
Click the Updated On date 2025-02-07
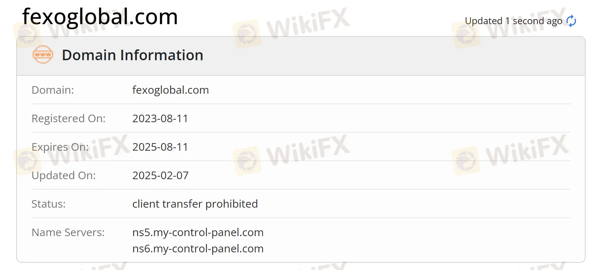pyautogui.click(x=160, y=175)
